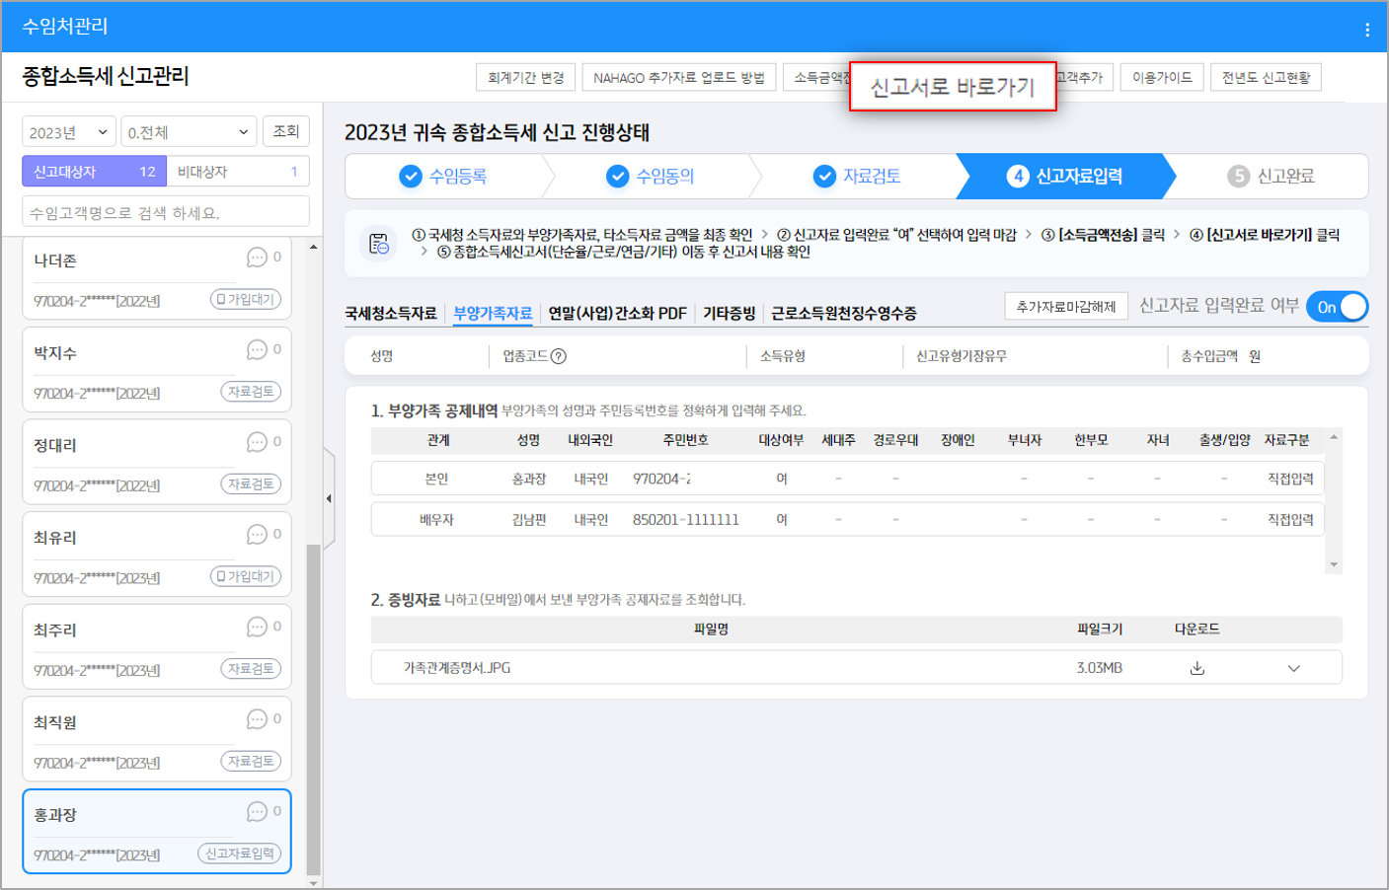
Task: Click the guide document icon before step instructions
Action: tap(379, 244)
